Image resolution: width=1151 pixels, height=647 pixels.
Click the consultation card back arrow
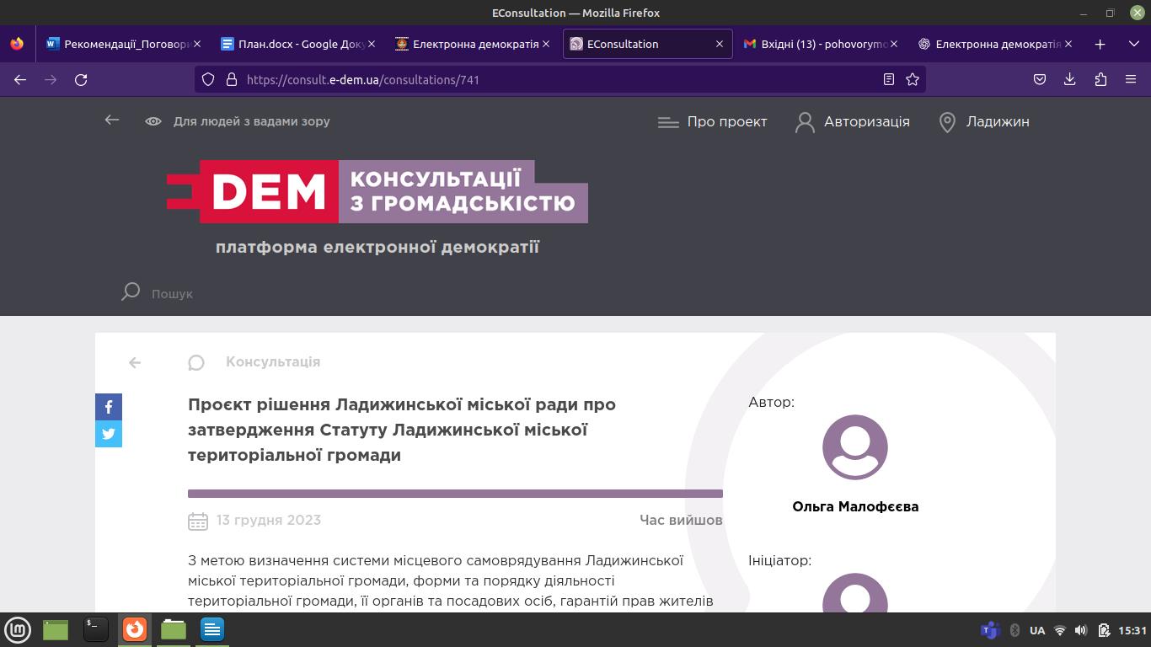pos(135,362)
